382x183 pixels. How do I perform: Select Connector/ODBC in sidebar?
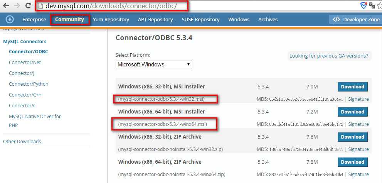(28, 52)
